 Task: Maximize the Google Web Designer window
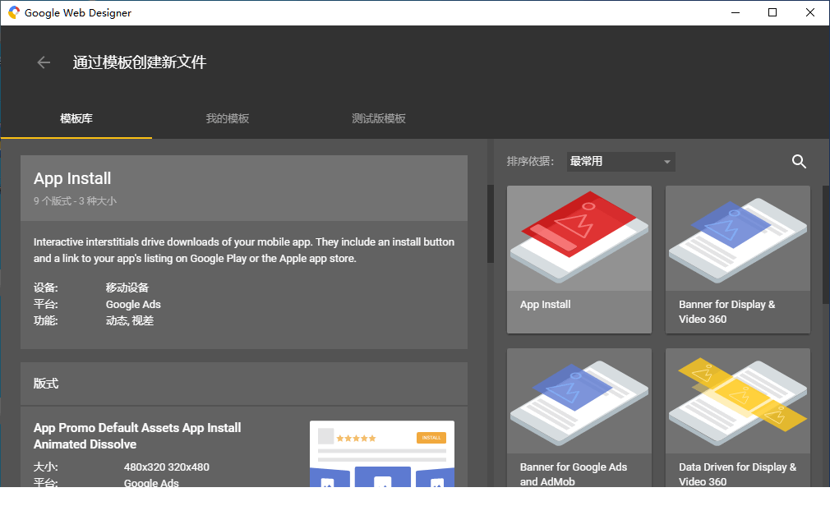click(x=772, y=12)
